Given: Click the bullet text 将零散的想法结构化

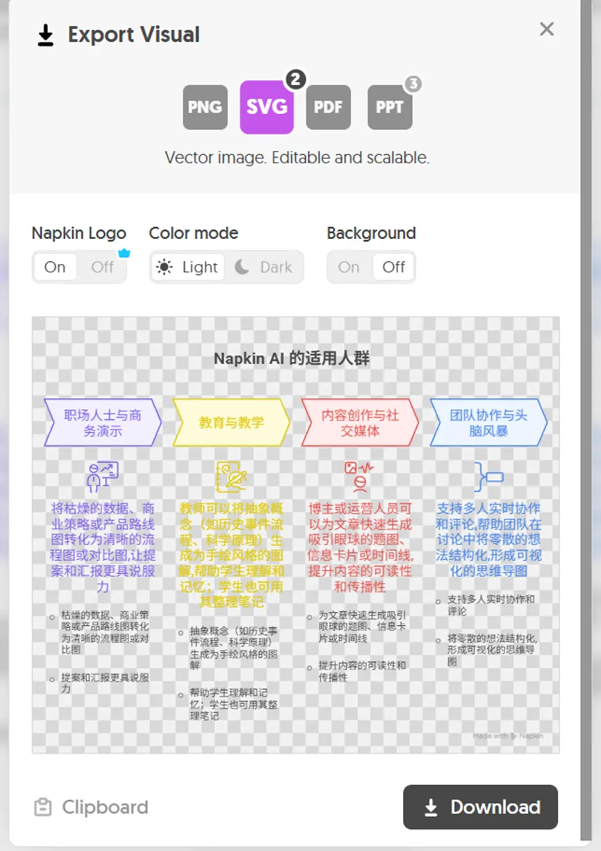Looking at the screenshot, I should (492, 650).
